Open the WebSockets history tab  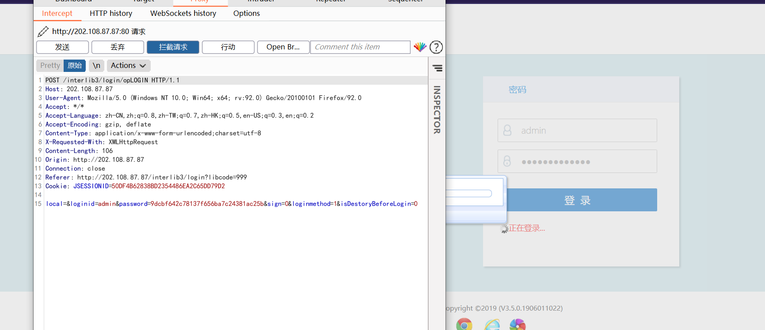point(183,13)
